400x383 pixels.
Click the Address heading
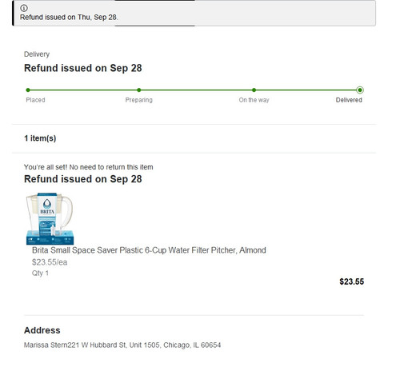pos(42,330)
